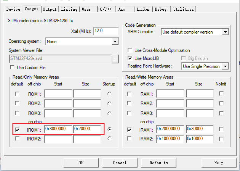Uncheck the IRAM1 default checkbox
240x171 pixels.
[x=129, y=130]
